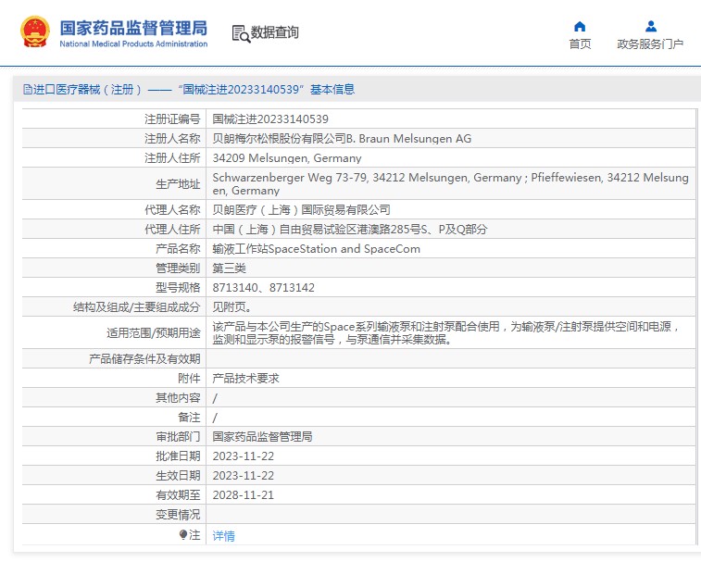Select the agent address 港澳路285号 cell
This screenshot has height=562, width=701.
point(350,230)
